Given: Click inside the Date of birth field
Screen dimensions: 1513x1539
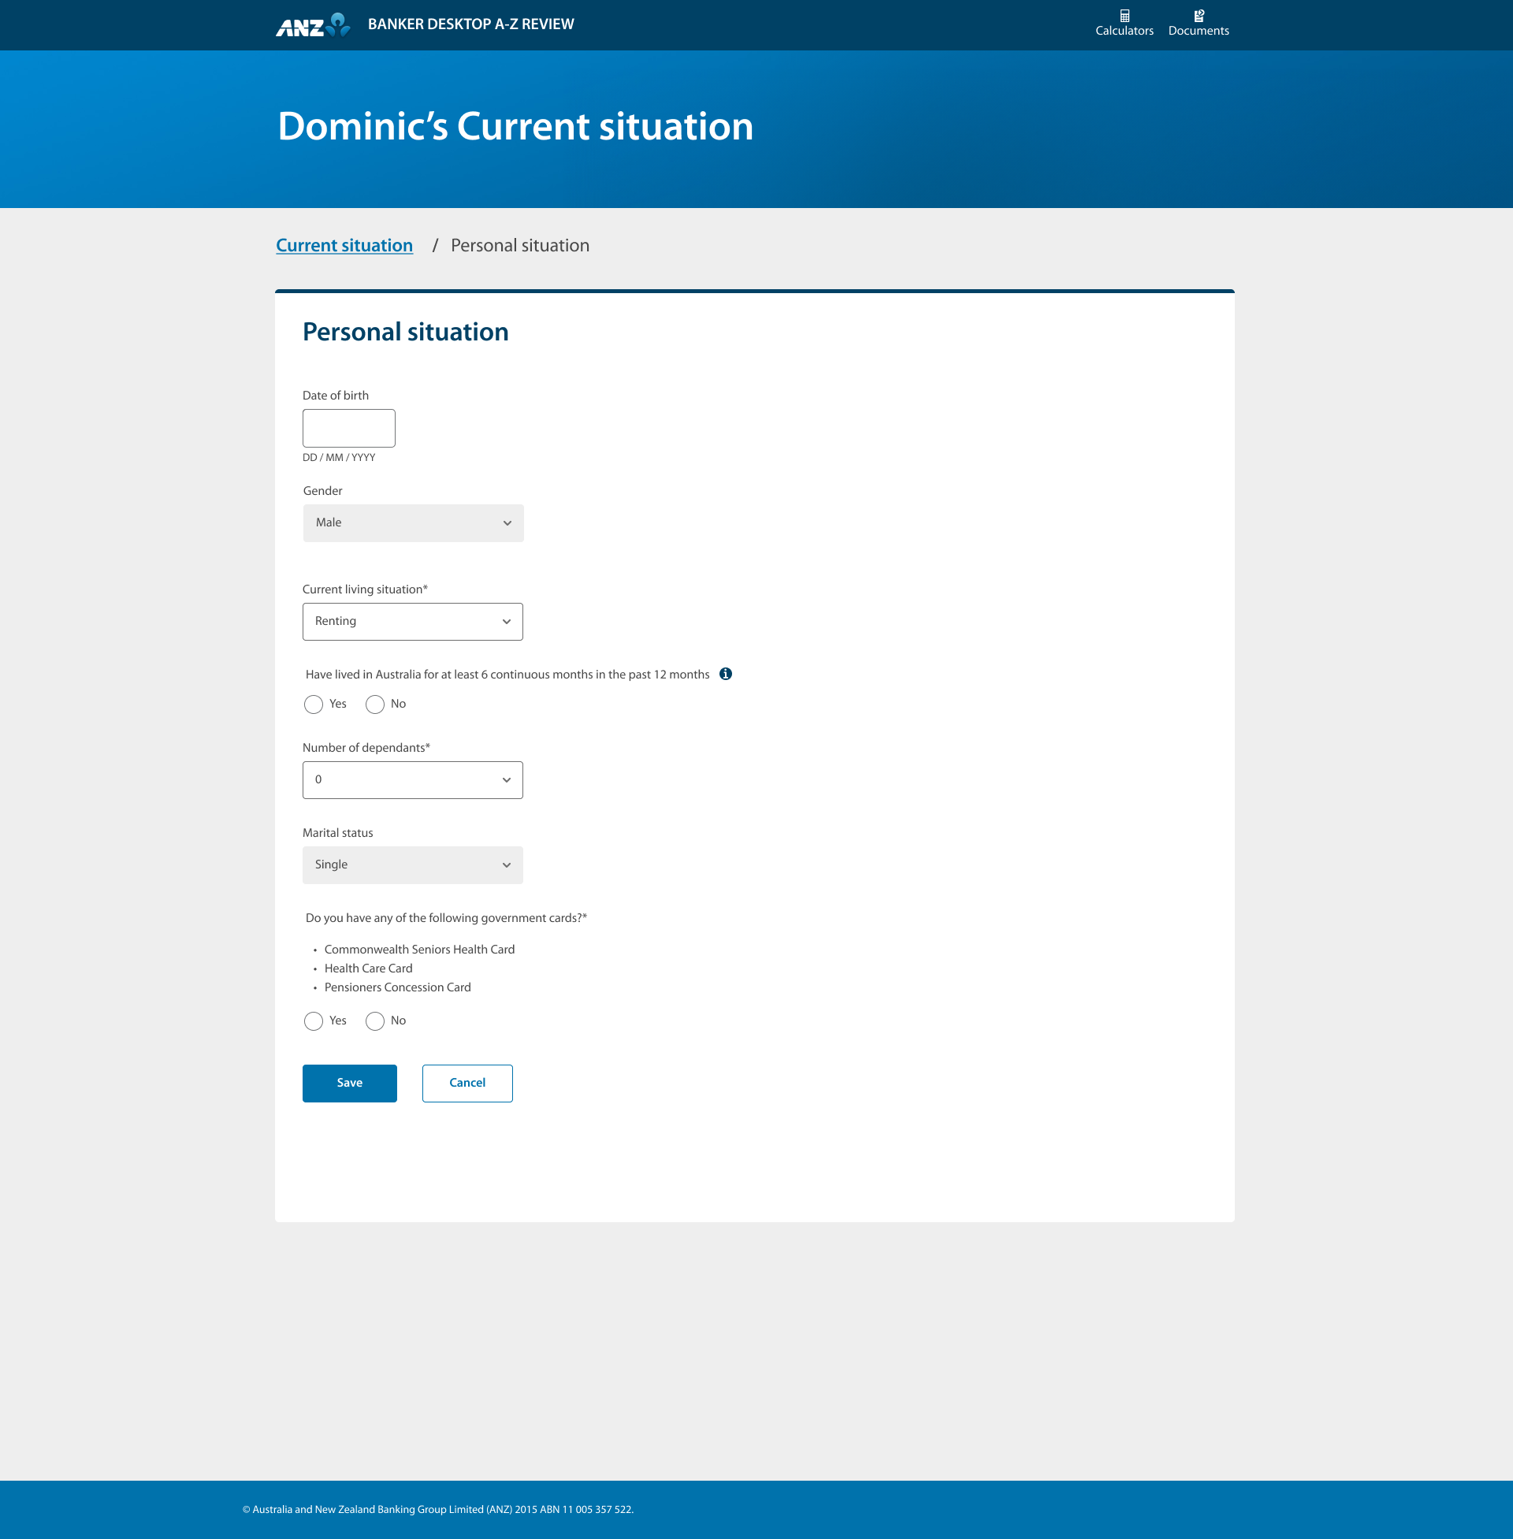Looking at the screenshot, I should click(348, 428).
